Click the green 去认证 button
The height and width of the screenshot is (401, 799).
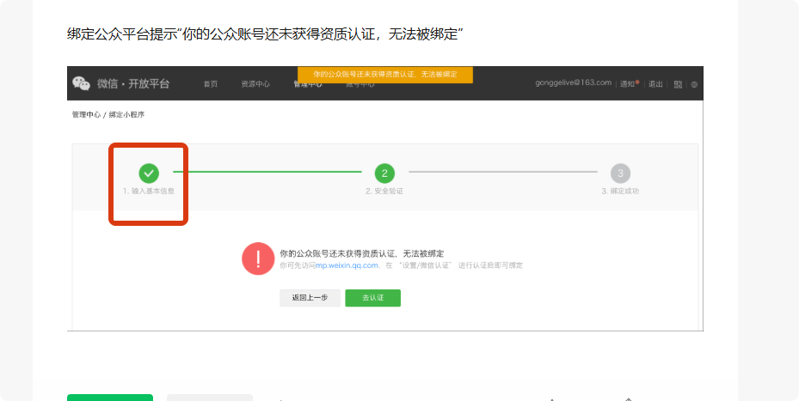click(x=373, y=298)
